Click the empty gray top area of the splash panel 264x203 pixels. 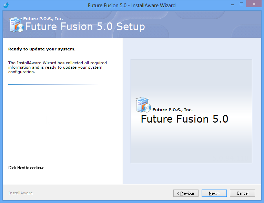(191, 76)
